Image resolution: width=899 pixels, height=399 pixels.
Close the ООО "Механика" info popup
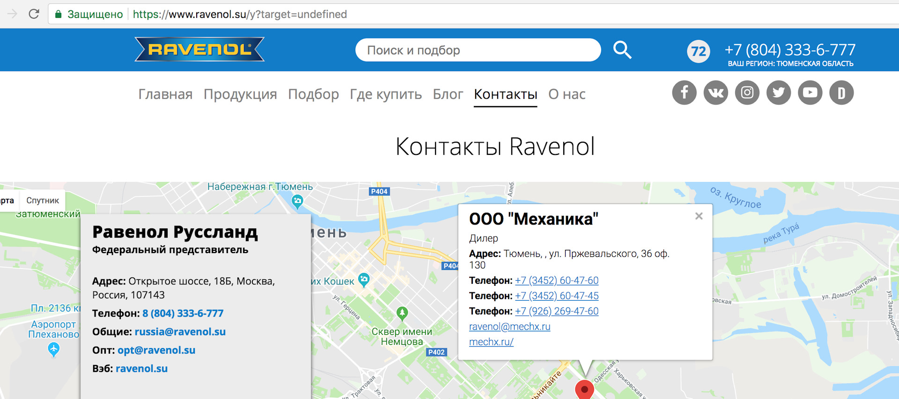[x=699, y=216]
